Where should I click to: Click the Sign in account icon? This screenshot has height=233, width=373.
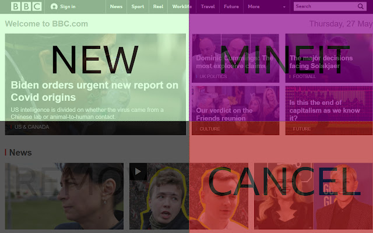[x=54, y=6]
